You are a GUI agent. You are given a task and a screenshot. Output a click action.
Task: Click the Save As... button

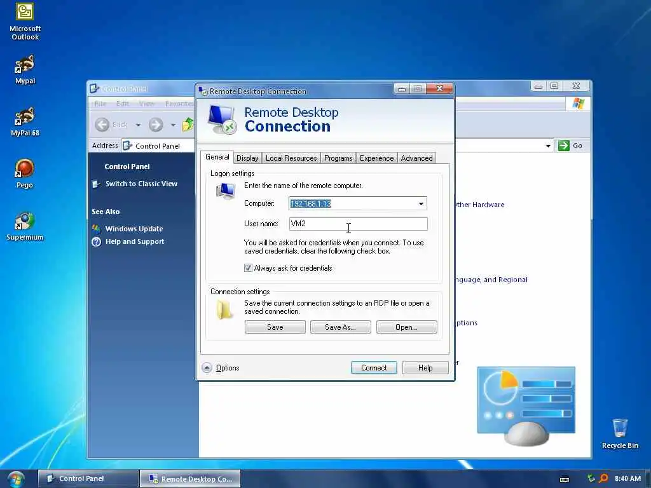(x=341, y=327)
